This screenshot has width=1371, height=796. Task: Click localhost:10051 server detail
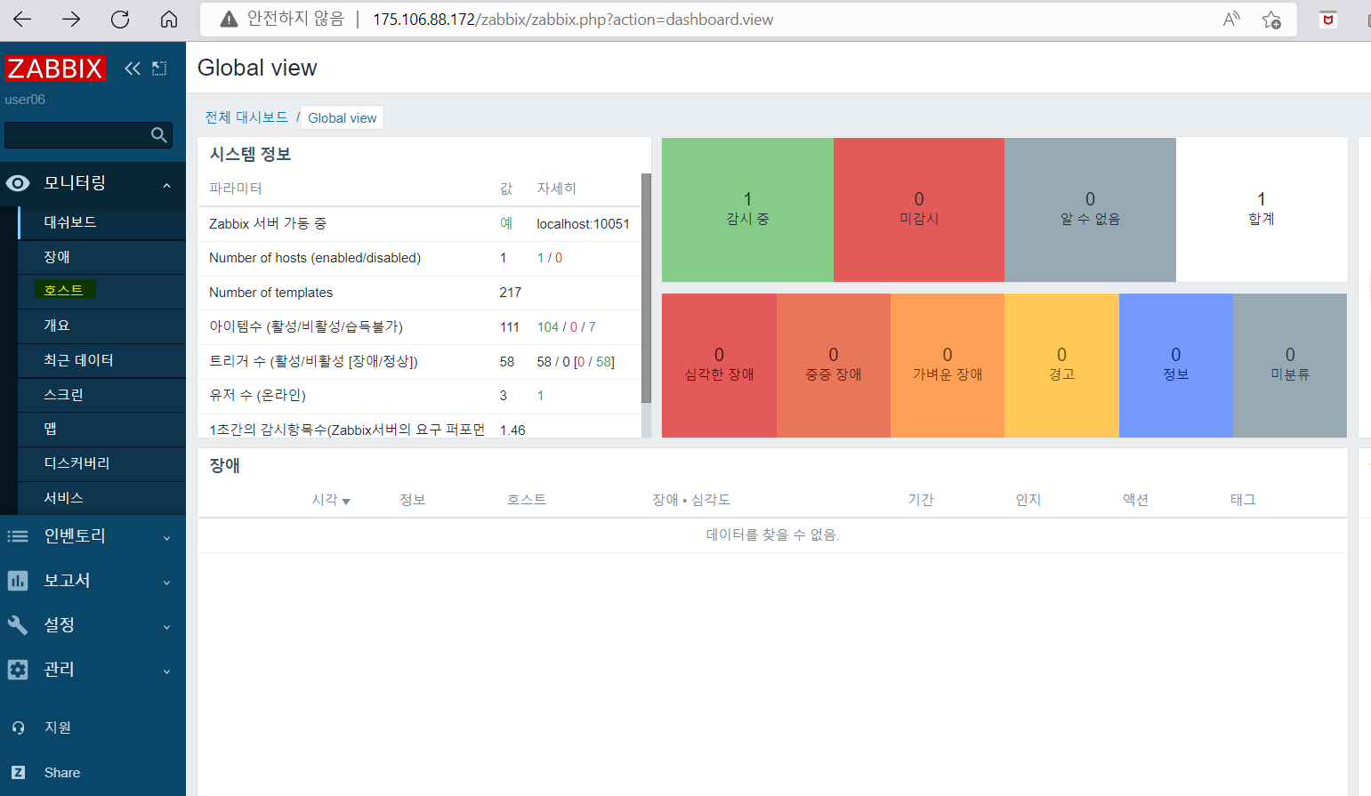pyautogui.click(x=583, y=224)
